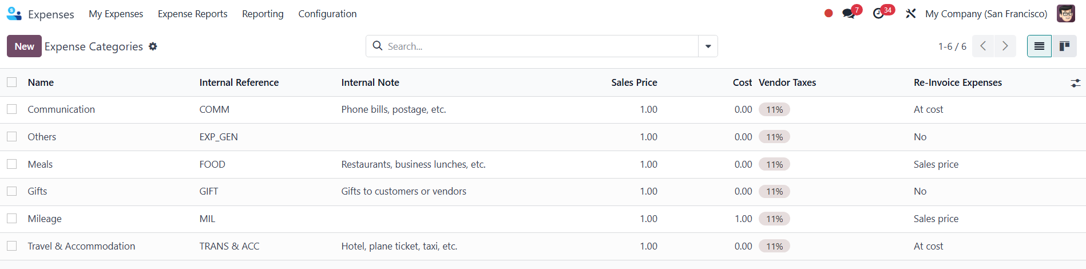Open the Expenses app home icon
The height and width of the screenshot is (269, 1086).
(14, 14)
